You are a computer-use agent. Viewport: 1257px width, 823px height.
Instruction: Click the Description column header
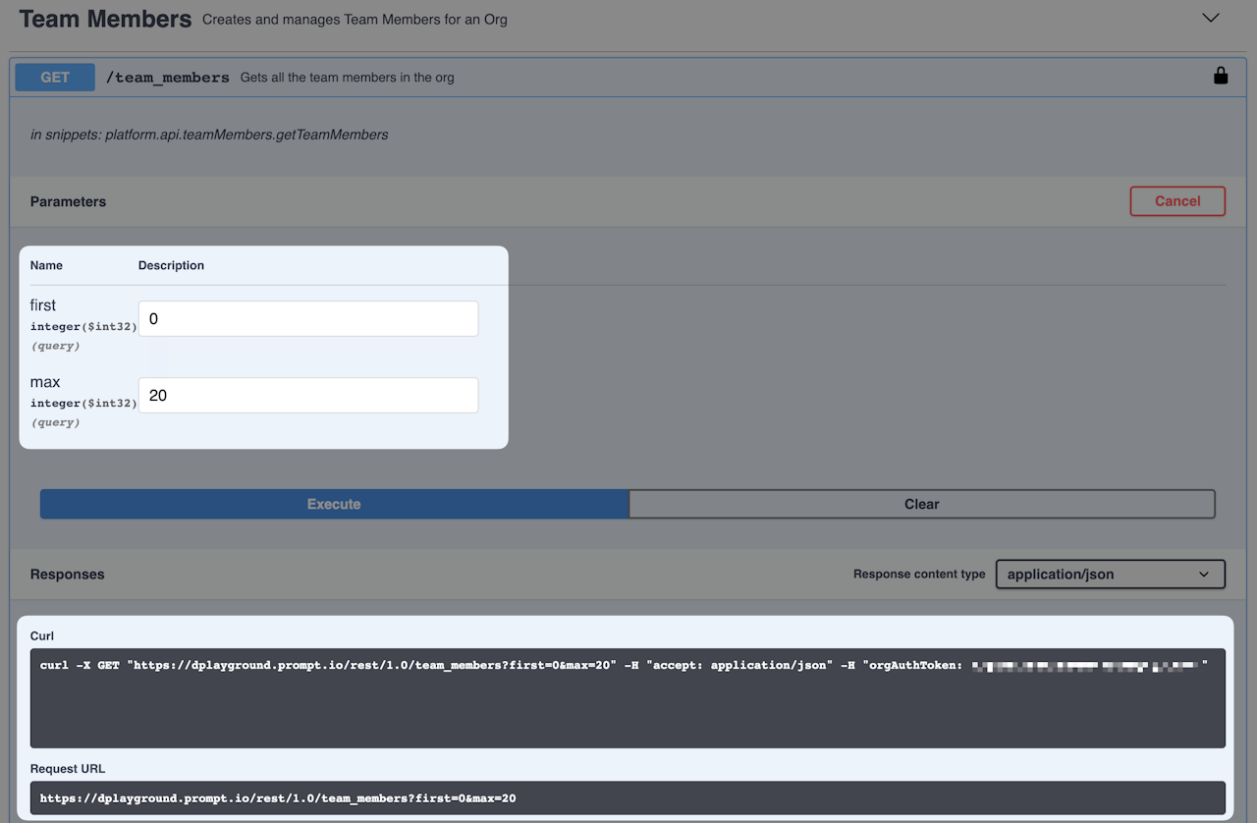pos(171,265)
